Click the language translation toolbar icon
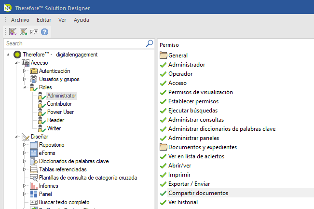Screen dimensions: 314x209 34,32
